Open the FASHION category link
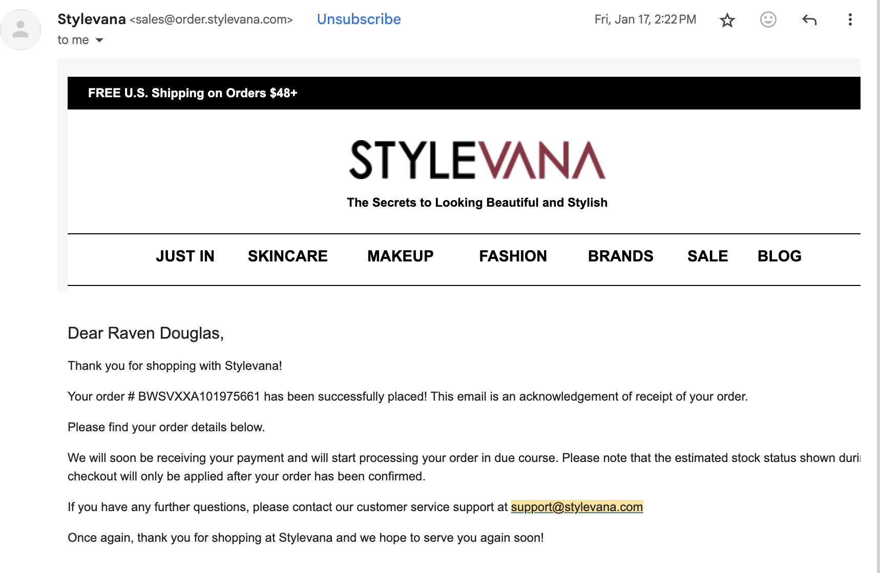880x573 pixels. click(513, 256)
